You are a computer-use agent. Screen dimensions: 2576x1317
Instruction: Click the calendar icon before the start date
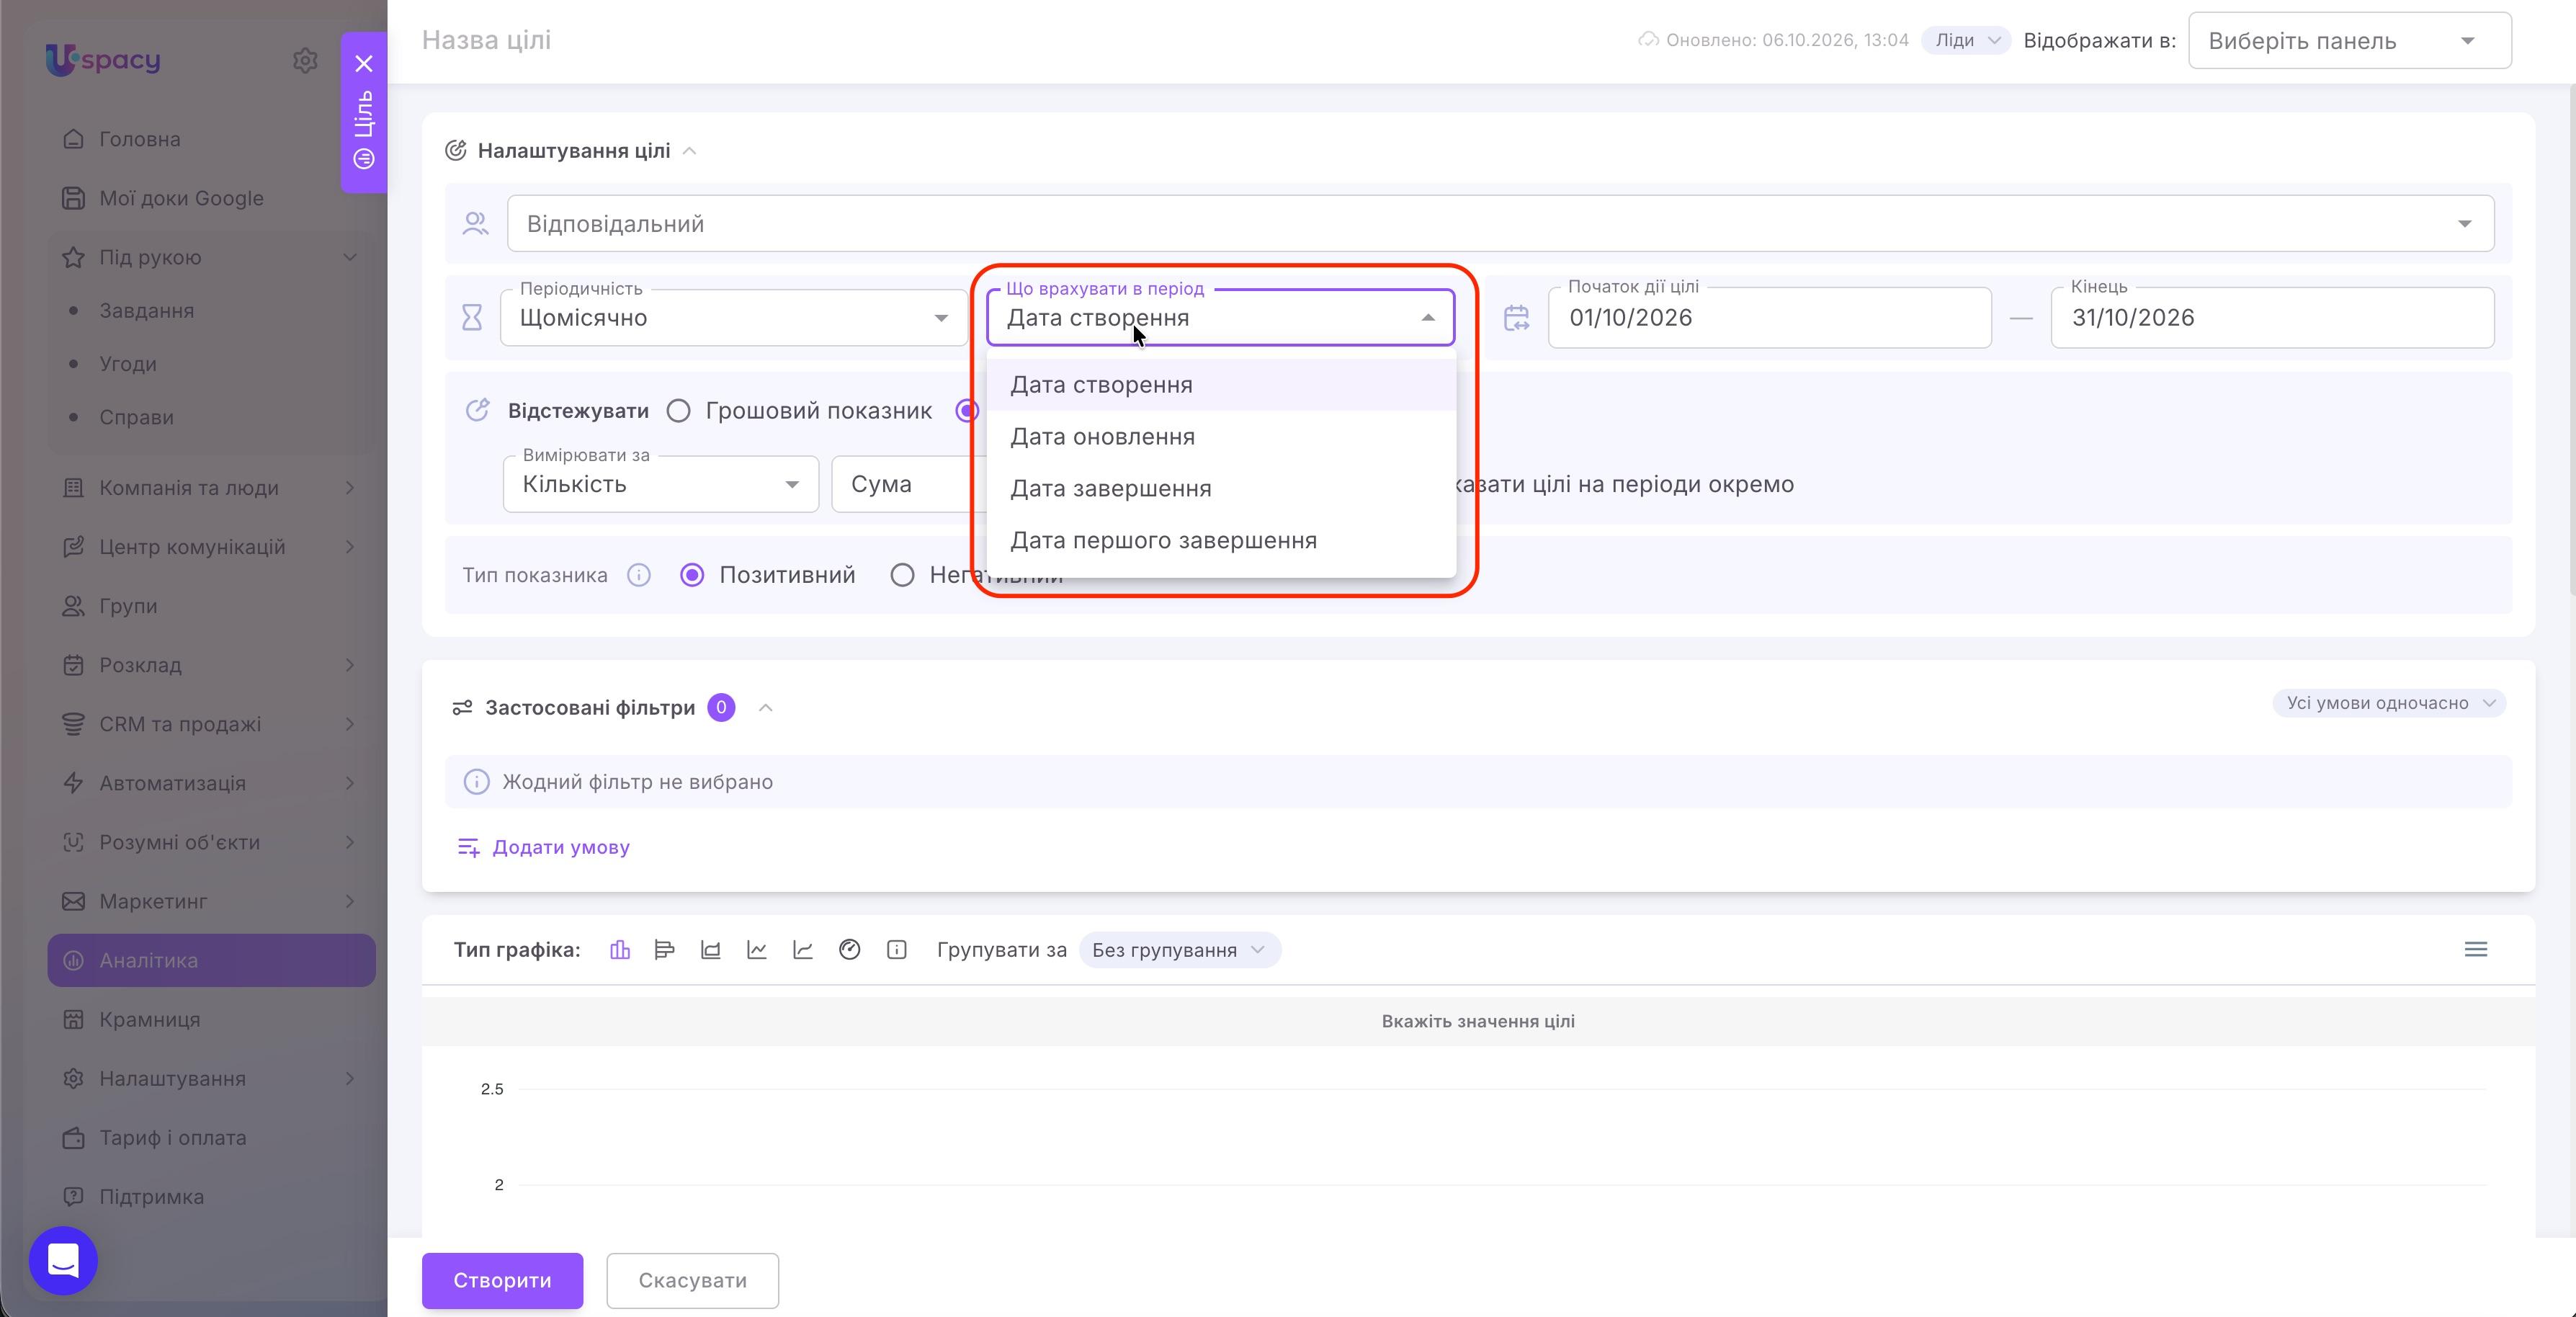tap(1516, 318)
